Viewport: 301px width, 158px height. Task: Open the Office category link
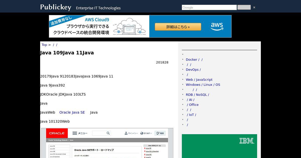pyautogui.click(x=193, y=105)
